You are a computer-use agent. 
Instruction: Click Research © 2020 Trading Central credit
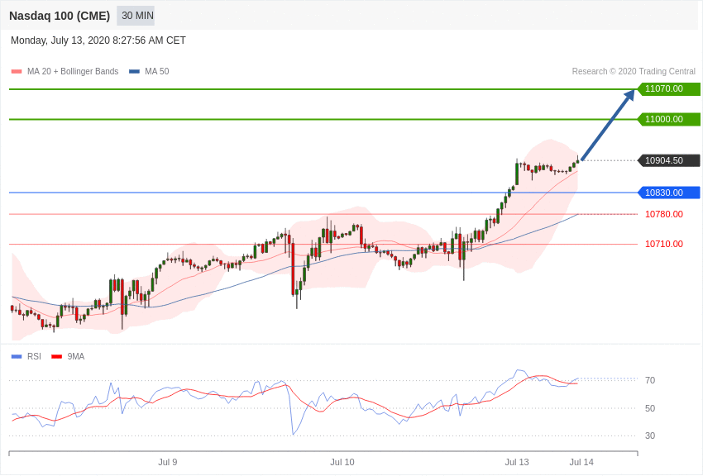[634, 72]
